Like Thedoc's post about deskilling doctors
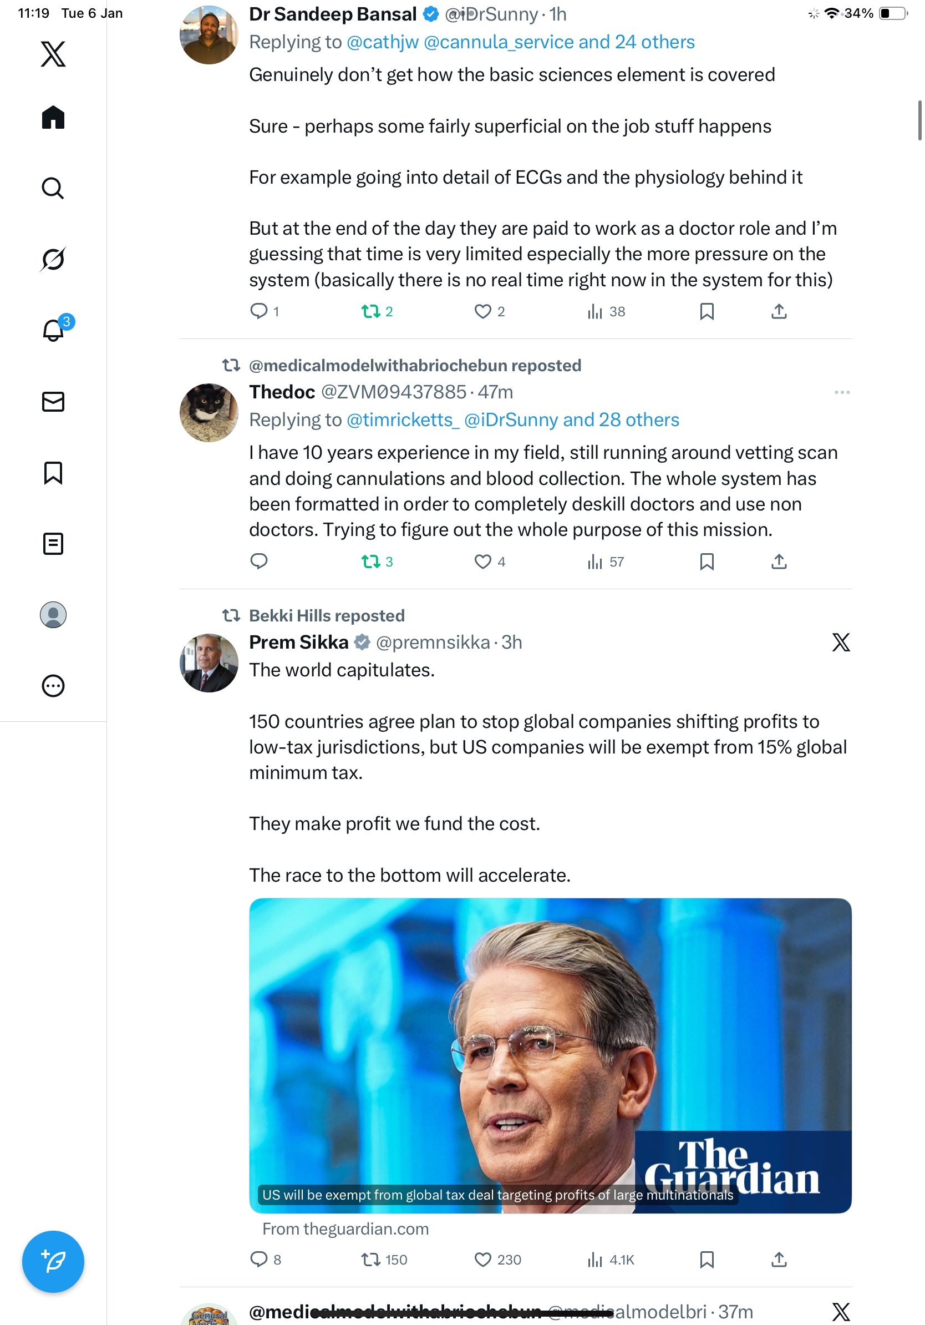 coord(482,562)
